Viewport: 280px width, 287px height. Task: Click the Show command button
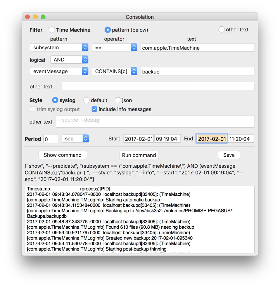pos(63,155)
